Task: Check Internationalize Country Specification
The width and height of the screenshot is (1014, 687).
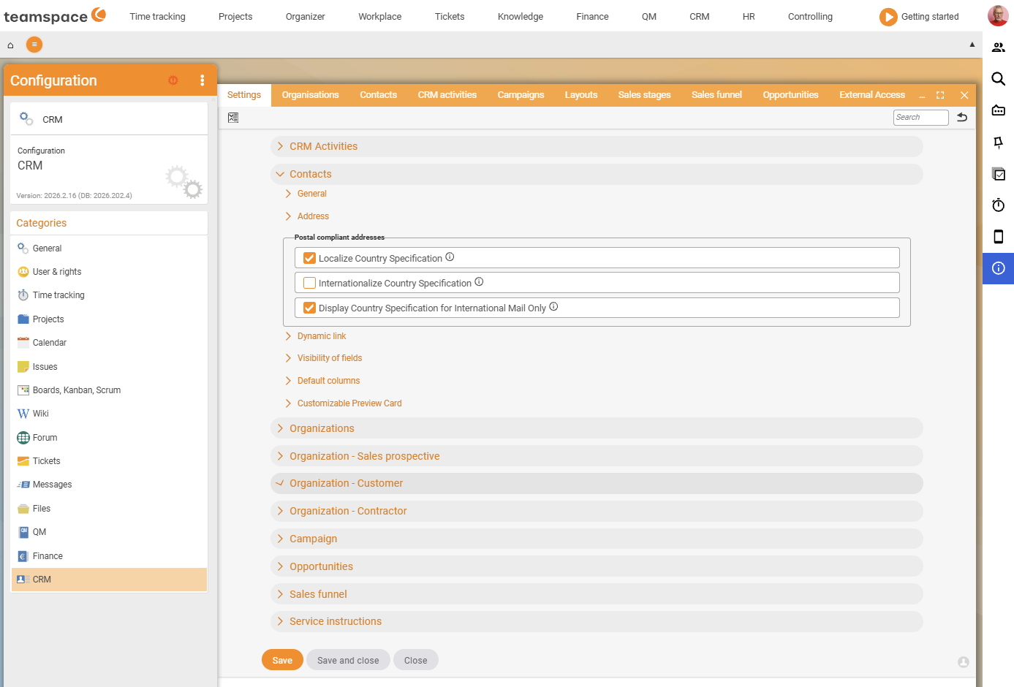Action: click(x=310, y=283)
